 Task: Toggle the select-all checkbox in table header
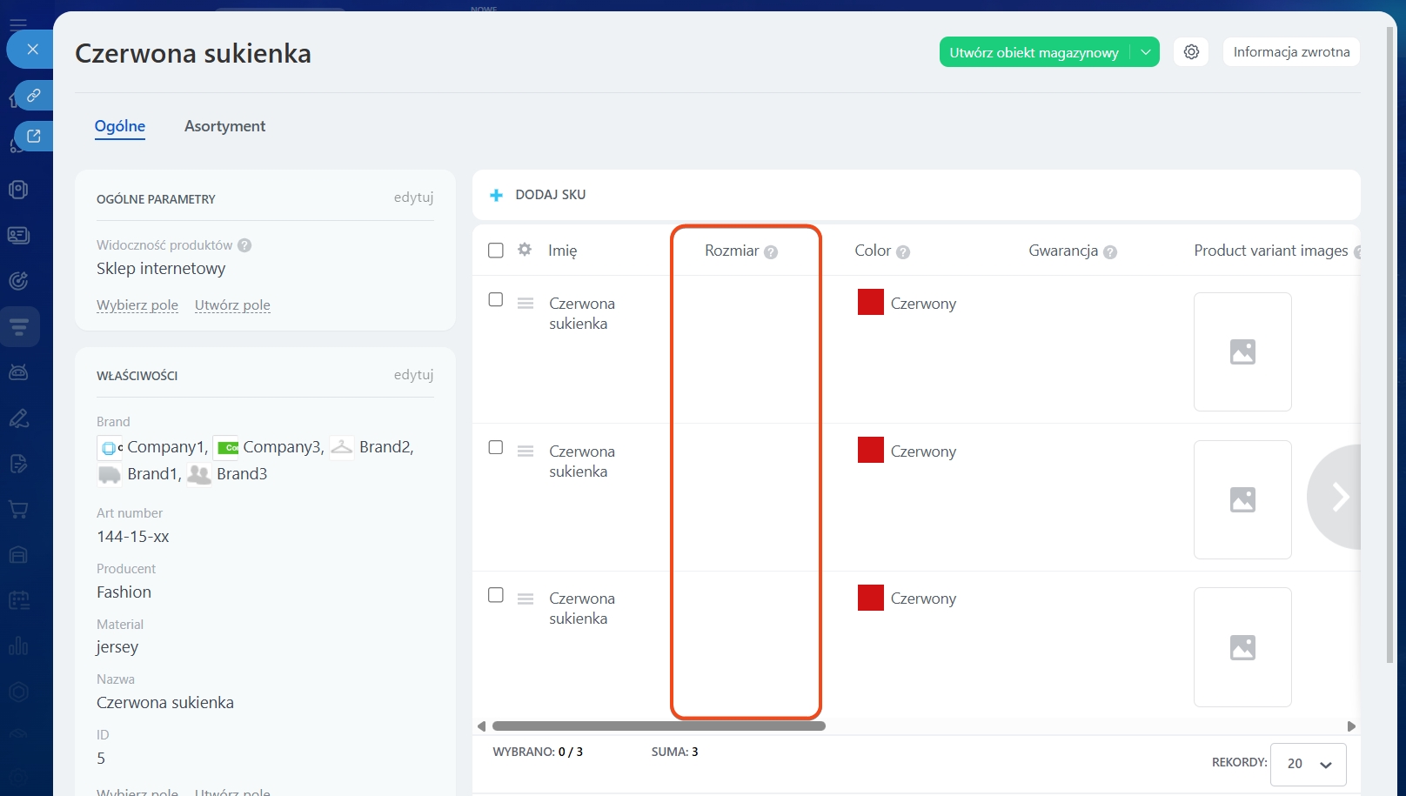pyautogui.click(x=496, y=251)
